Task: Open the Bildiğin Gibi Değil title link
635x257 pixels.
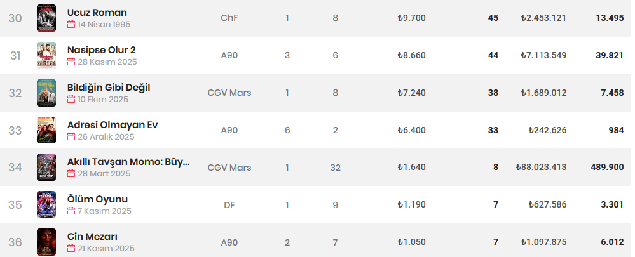Action: pos(109,88)
